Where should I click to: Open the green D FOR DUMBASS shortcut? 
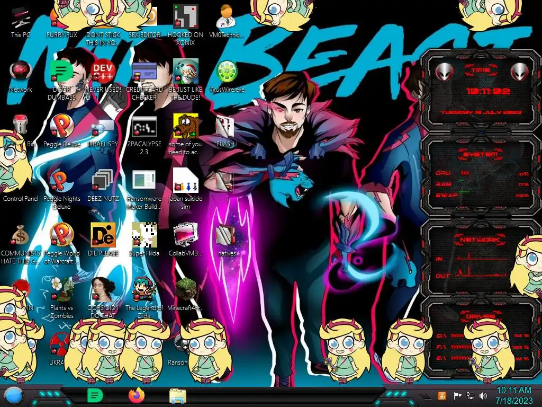(x=62, y=80)
